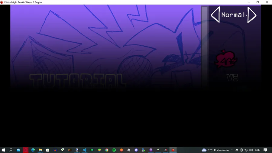The width and height of the screenshot is (272, 153).
Task: Switch to Visual Studio Code in taskbar
Action: (x=85, y=150)
